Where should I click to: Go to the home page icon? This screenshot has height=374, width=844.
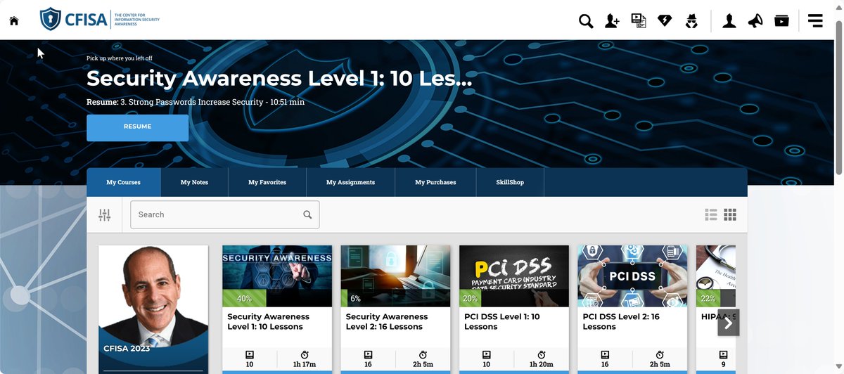14,20
